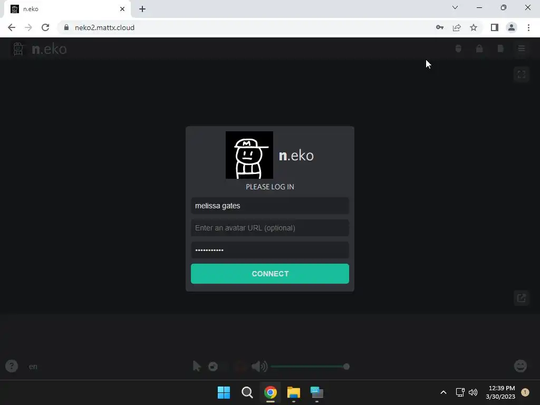The height and width of the screenshot is (405, 540).
Task: Show hidden tray icons chevron
Action: tap(443, 392)
